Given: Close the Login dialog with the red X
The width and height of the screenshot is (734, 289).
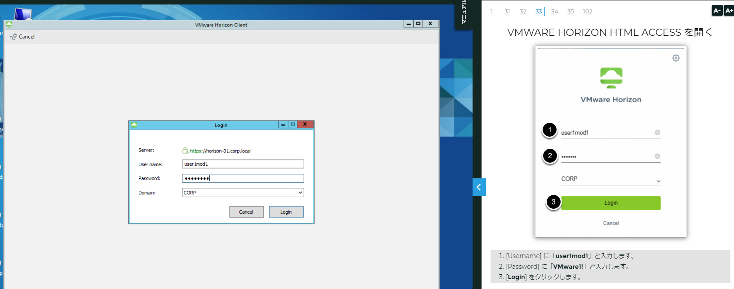Looking at the screenshot, I should click(305, 125).
